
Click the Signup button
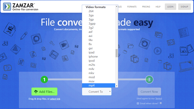coord(184,7)
